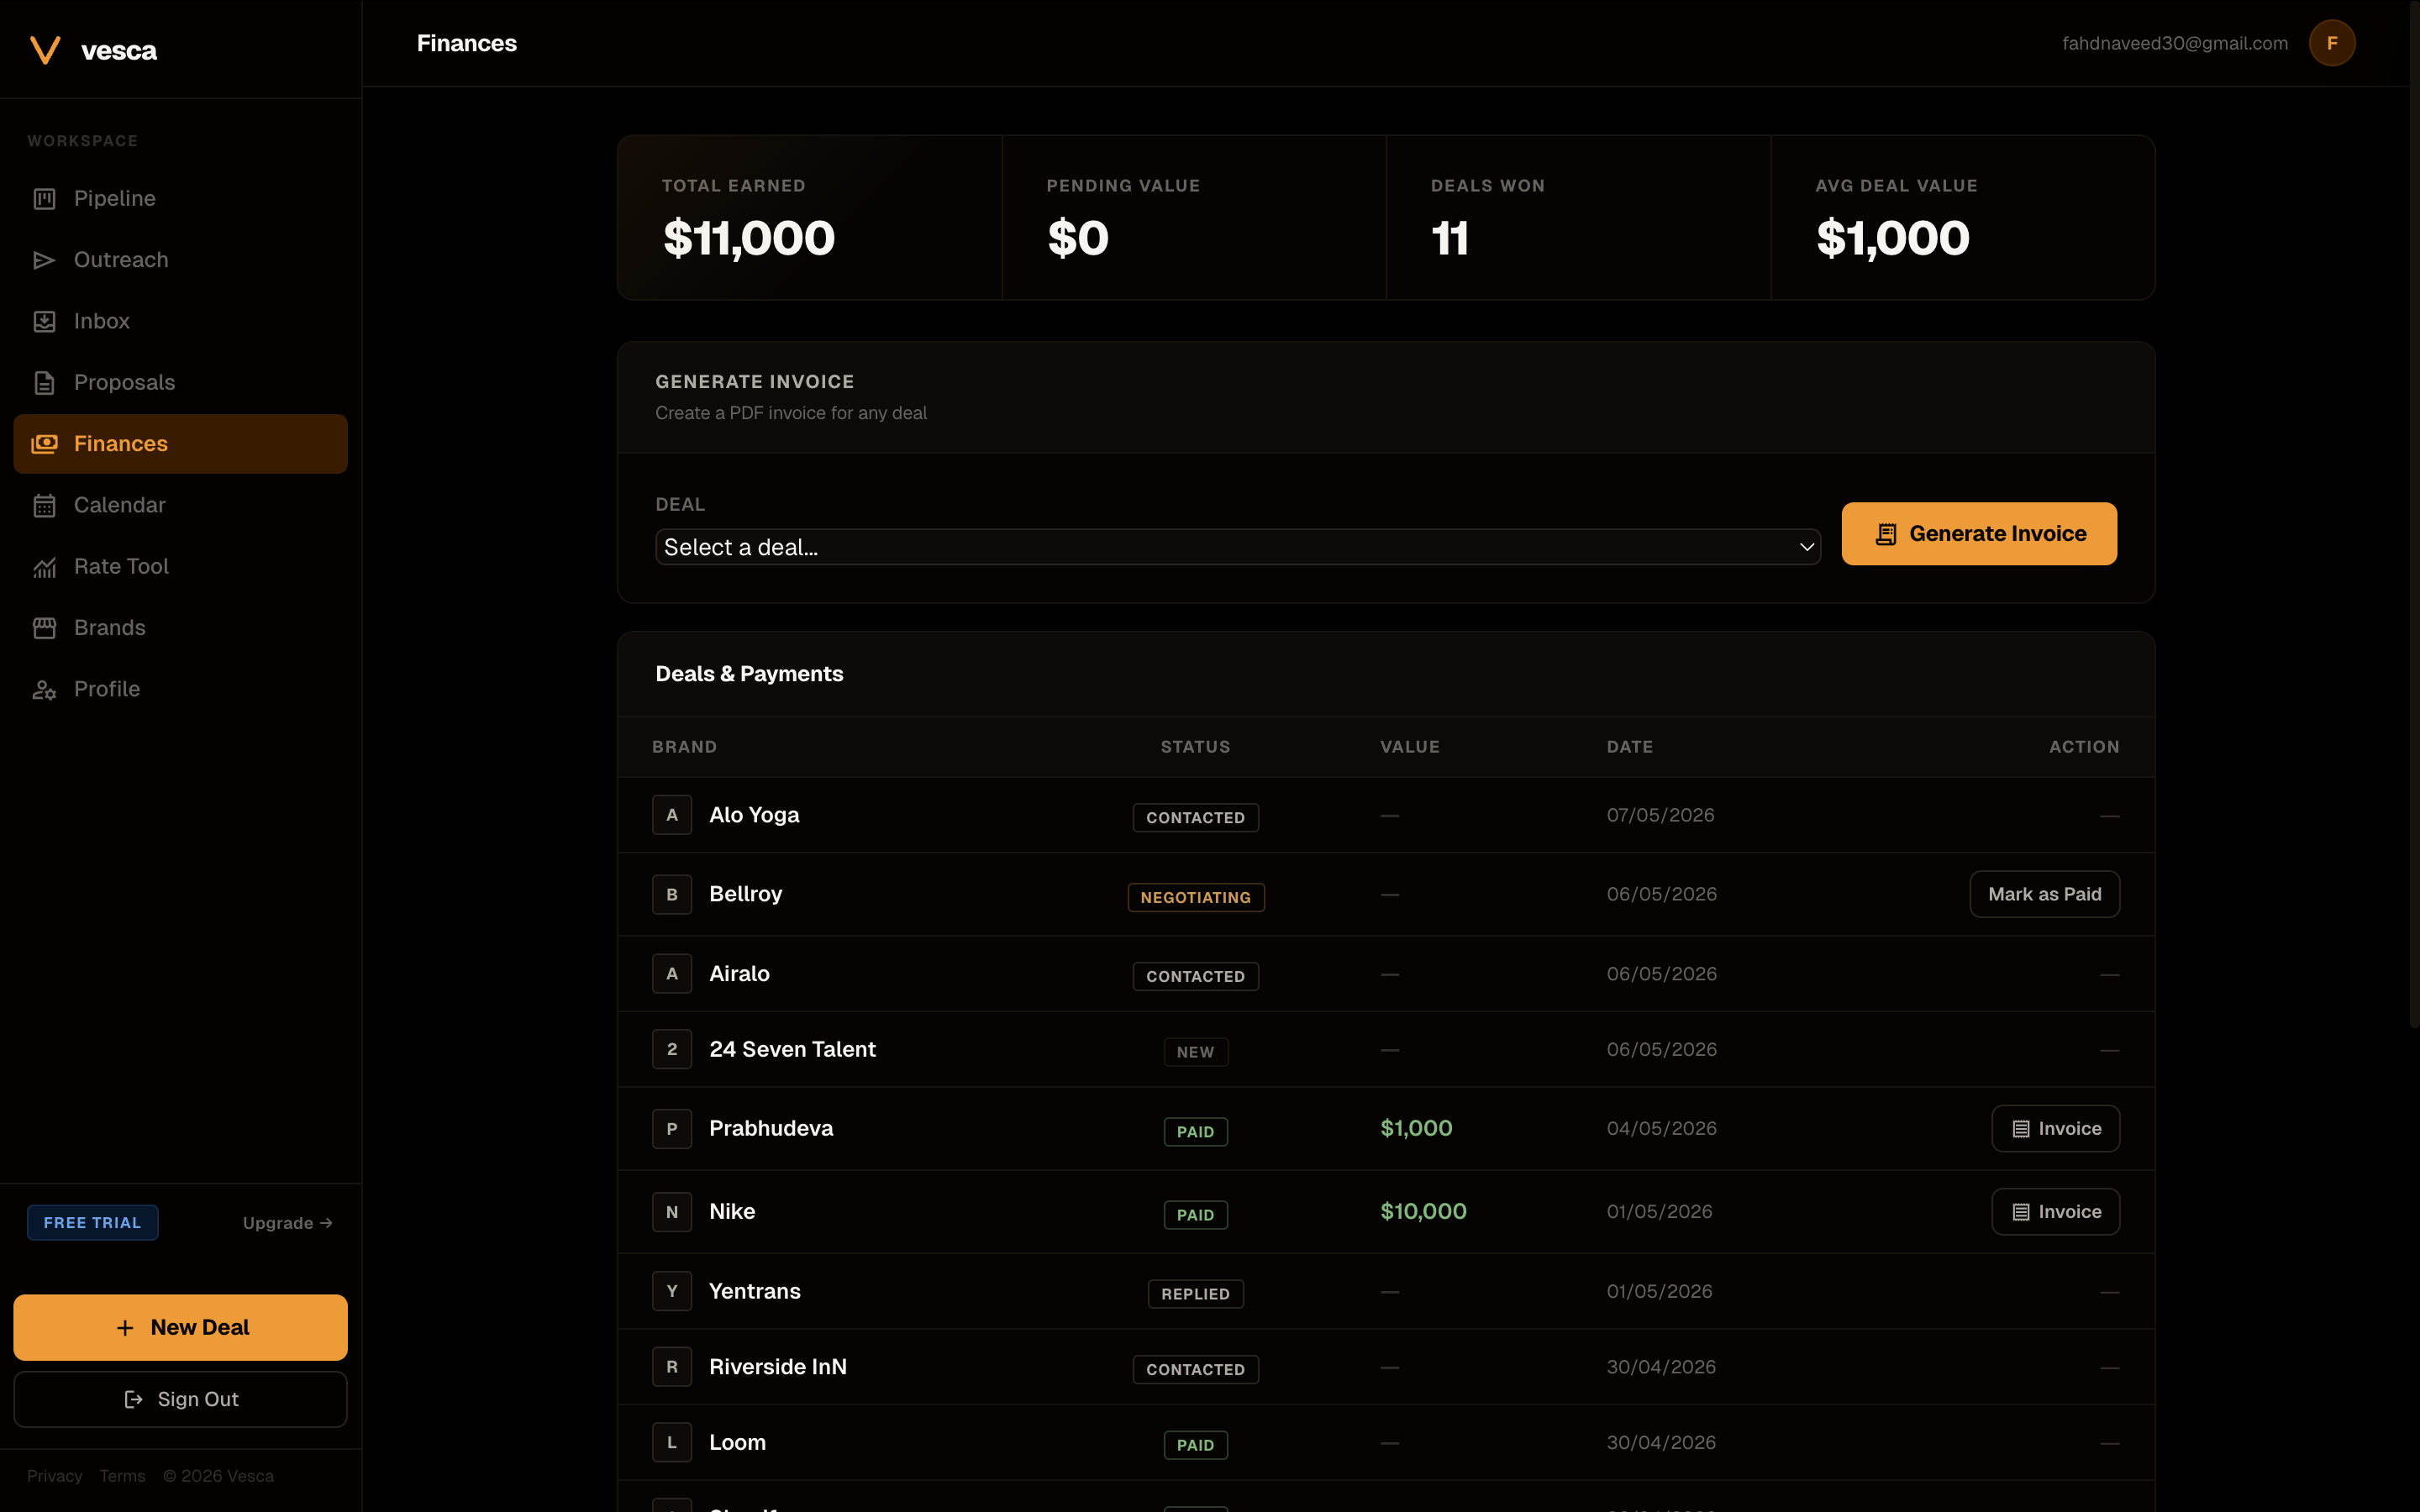Click the Pipeline sidebar icon
This screenshot has width=2420, height=1512.
[x=44, y=199]
